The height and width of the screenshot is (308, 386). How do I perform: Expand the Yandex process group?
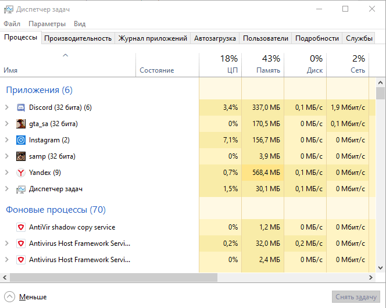[x=7, y=173]
